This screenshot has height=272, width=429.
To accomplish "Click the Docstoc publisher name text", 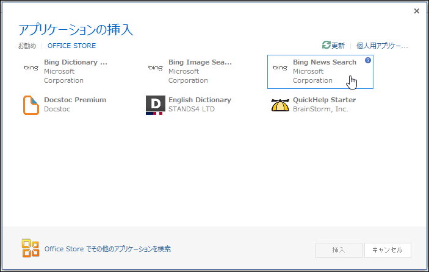I will pos(57,109).
